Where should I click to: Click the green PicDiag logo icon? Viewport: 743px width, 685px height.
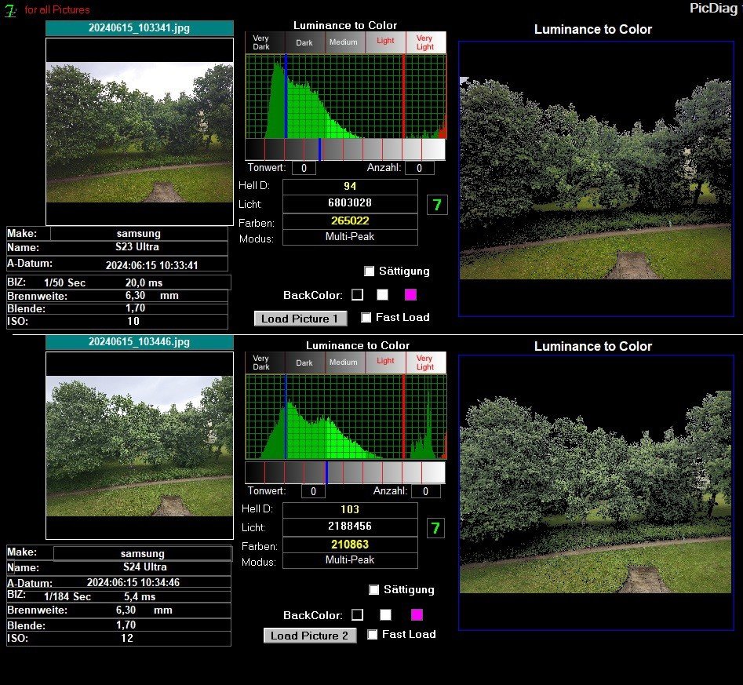[x=10, y=10]
